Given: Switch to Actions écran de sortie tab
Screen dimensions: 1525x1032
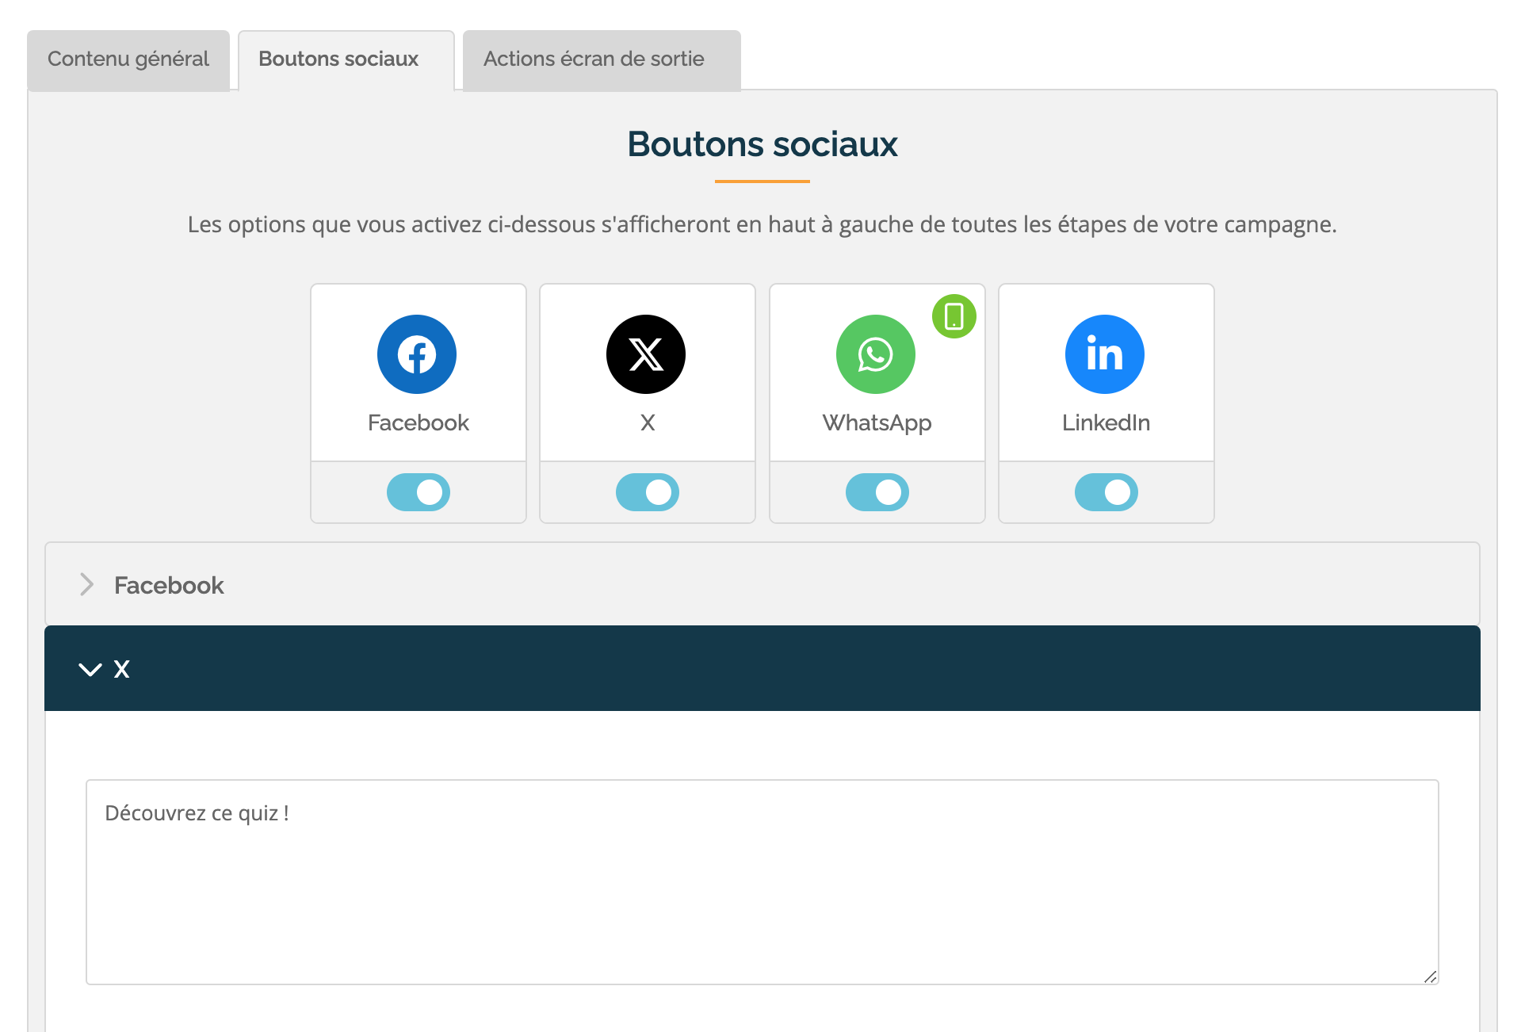Looking at the screenshot, I should [x=602, y=59].
